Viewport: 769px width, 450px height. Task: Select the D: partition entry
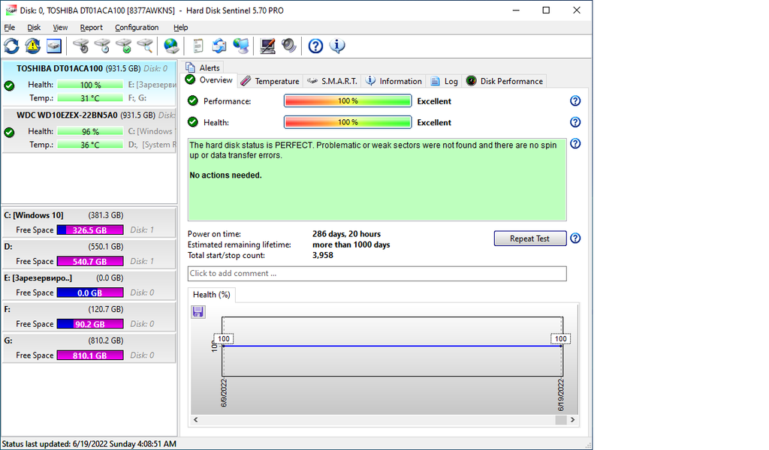[x=89, y=254]
